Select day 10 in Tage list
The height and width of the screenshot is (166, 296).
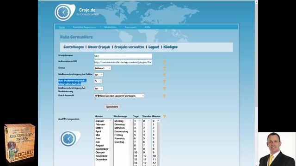(136, 153)
